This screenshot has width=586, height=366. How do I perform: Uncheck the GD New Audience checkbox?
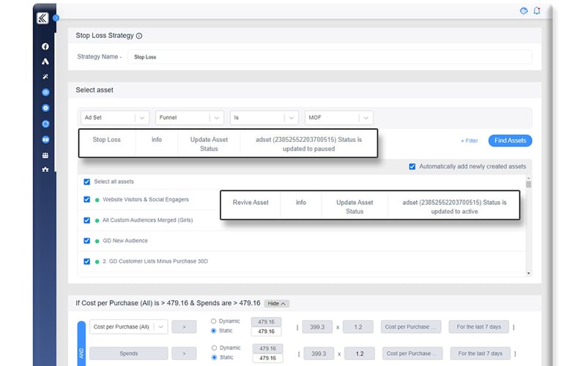[x=86, y=241]
